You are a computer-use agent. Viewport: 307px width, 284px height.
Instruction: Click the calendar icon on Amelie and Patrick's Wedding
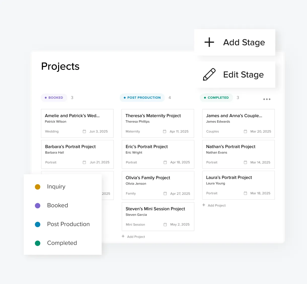84,131
